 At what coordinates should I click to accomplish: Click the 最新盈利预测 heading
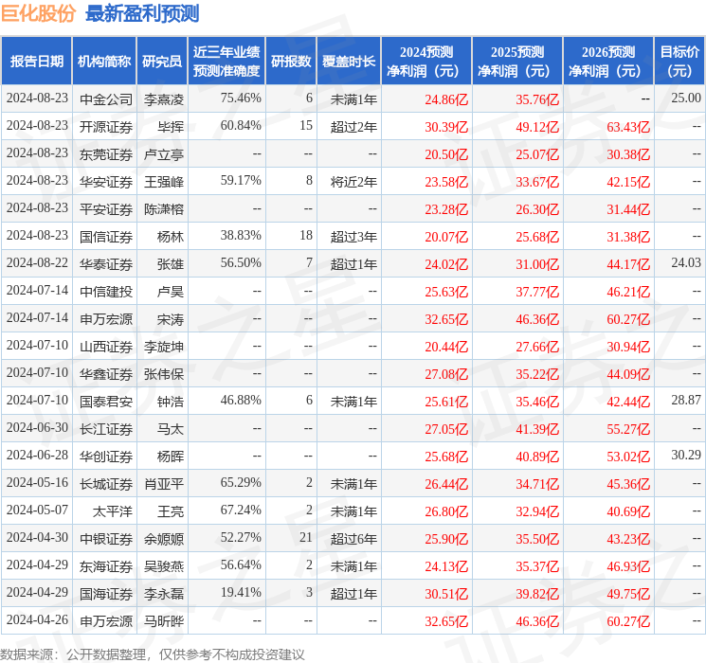[x=142, y=13]
